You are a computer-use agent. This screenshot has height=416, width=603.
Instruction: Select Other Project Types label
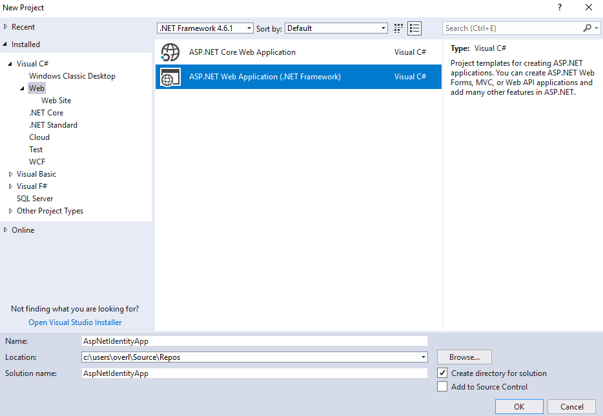pyautogui.click(x=50, y=211)
